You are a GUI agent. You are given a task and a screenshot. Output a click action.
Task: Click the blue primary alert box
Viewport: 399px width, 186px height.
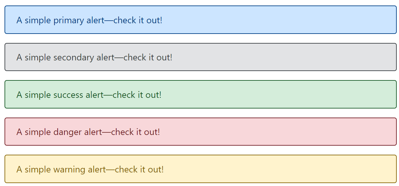click(x=199, y=20)
